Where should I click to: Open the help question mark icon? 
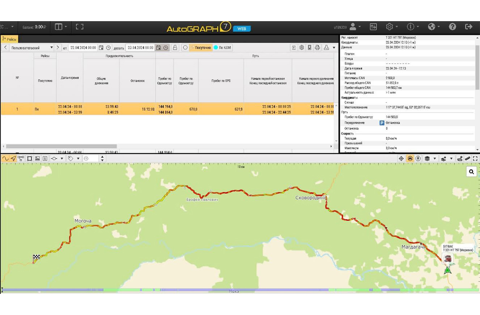click(452, 27)
